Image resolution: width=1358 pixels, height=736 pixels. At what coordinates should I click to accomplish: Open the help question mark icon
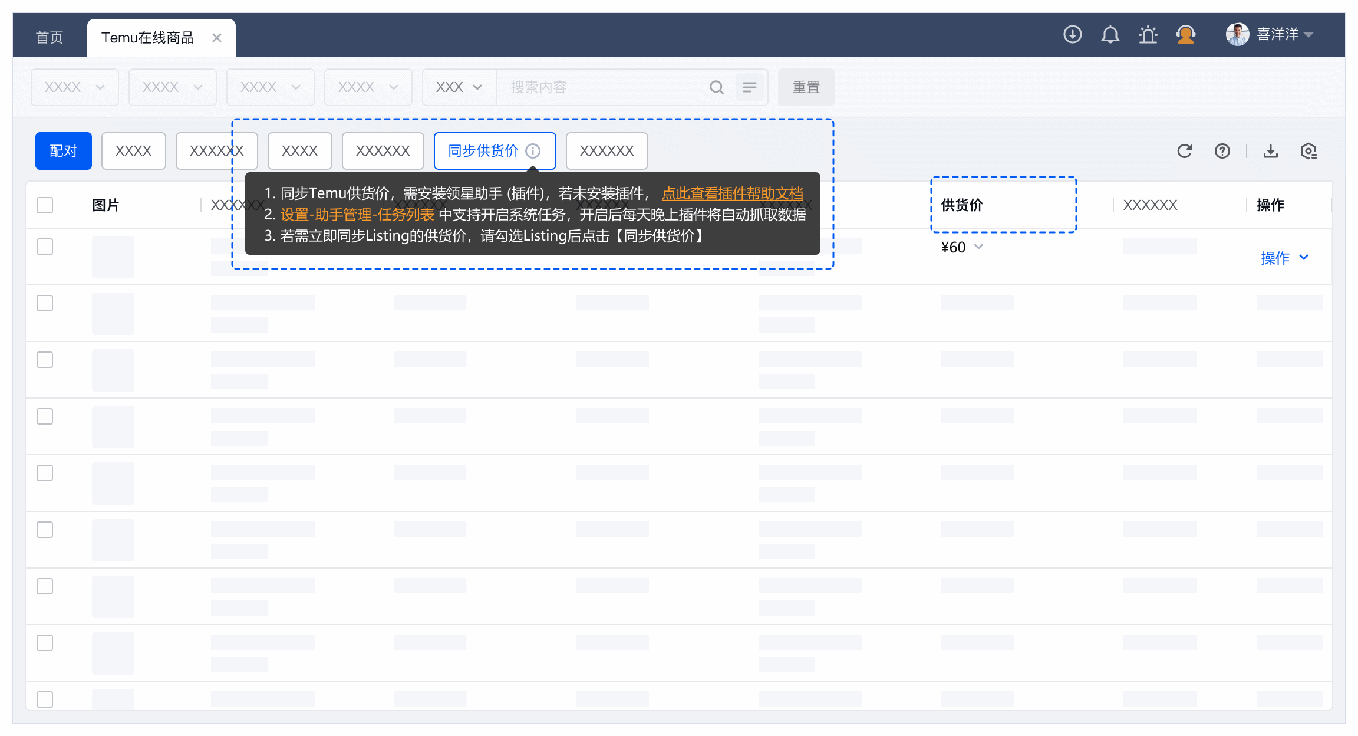(x=1222, y=152)
